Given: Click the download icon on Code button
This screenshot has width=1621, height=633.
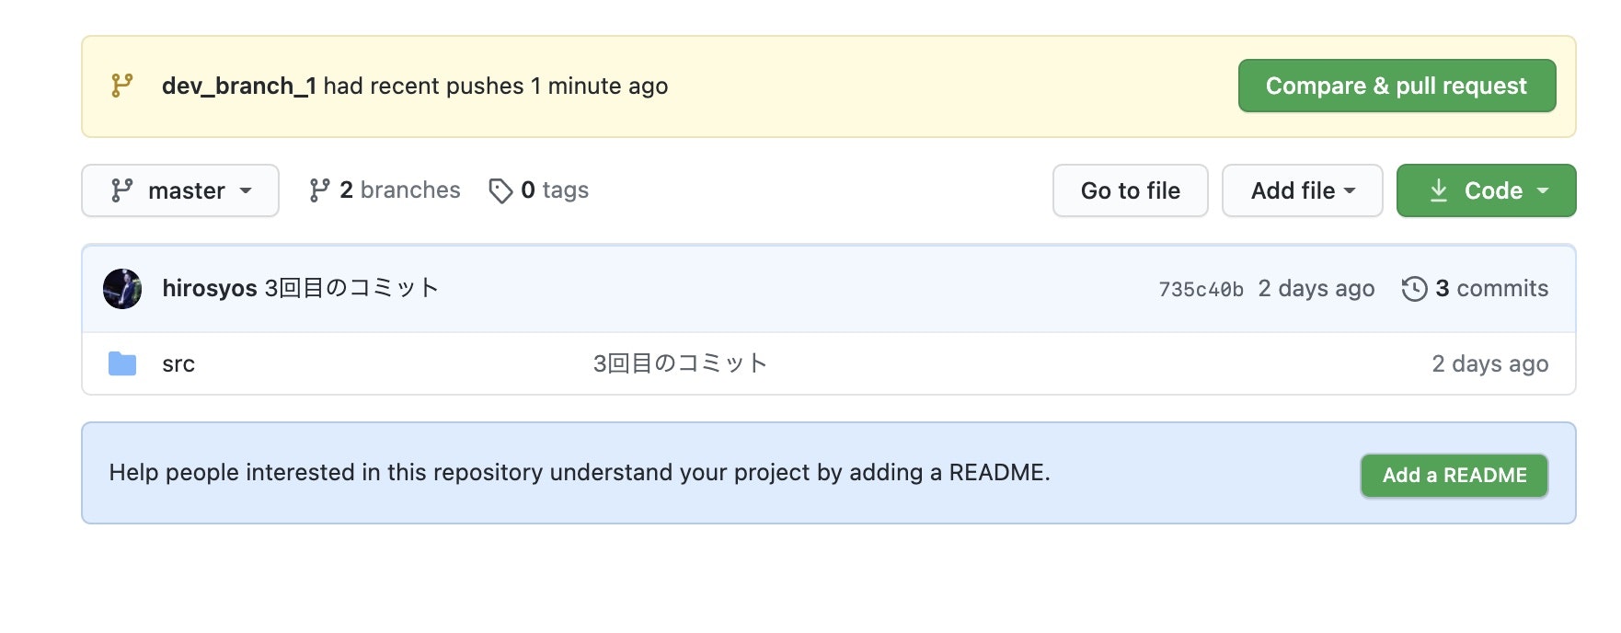Looking at the screenshot, I should point(1439,190).
